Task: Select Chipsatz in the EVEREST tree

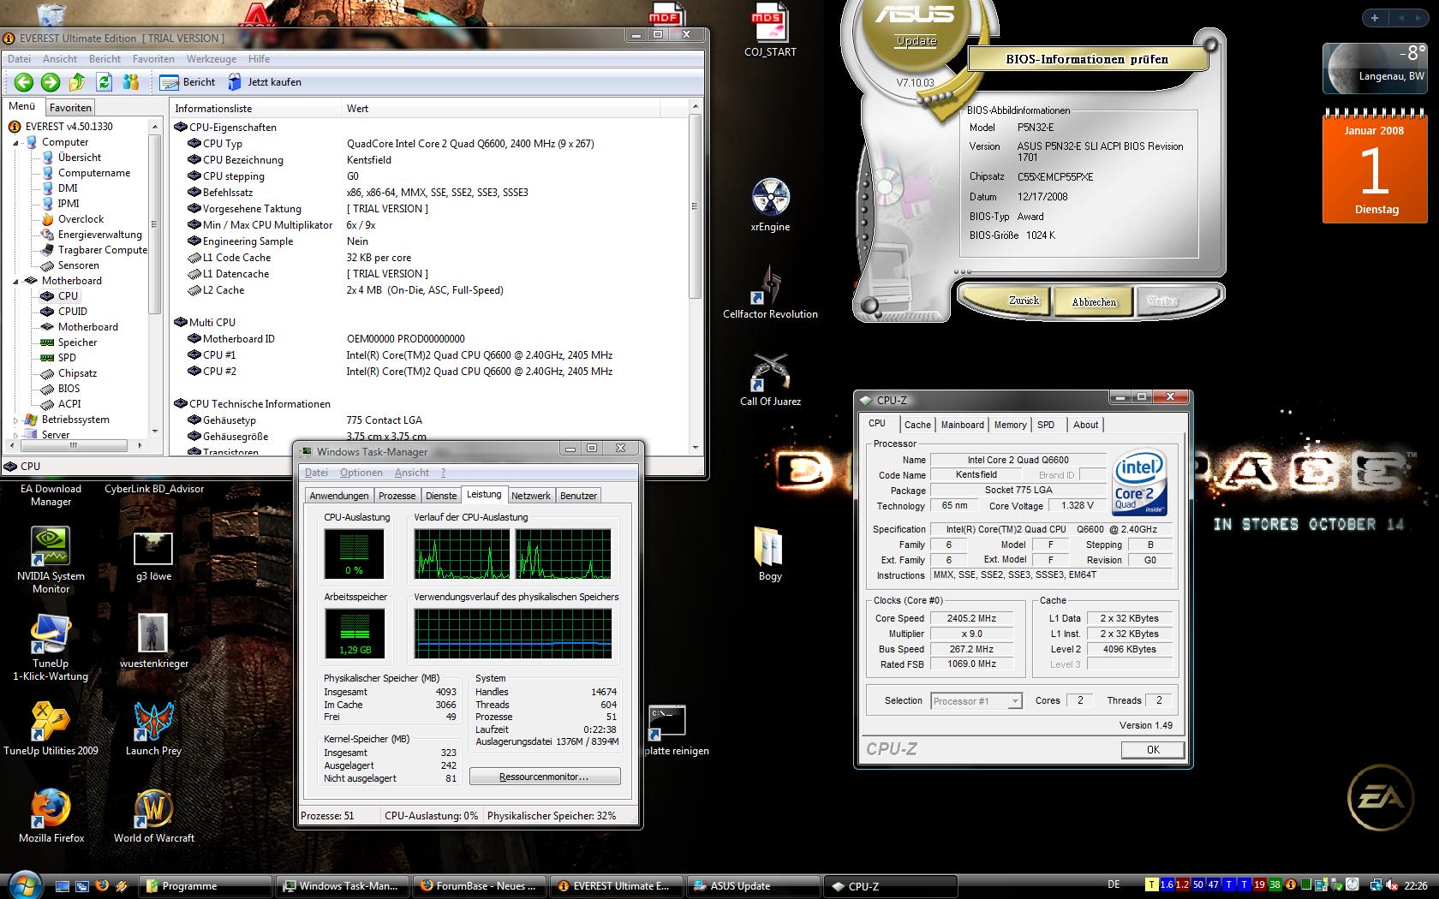Action: tap(77, 373)
